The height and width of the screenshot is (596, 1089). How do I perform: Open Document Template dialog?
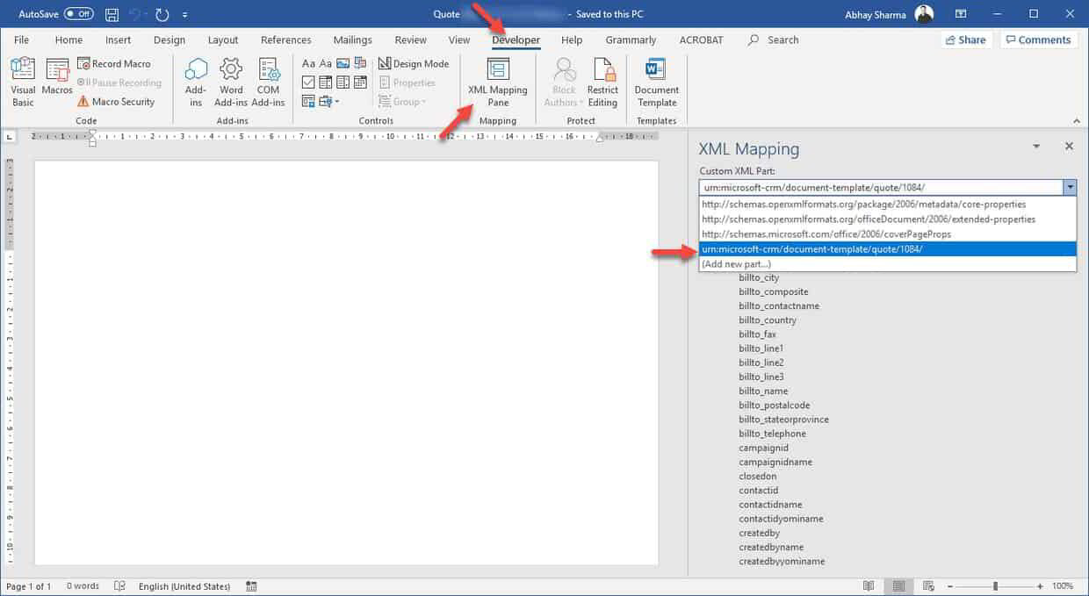pos(657,83)
